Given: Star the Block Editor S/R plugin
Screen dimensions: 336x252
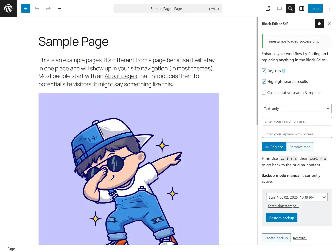Looking at the screenshot, I should [319, 23].
